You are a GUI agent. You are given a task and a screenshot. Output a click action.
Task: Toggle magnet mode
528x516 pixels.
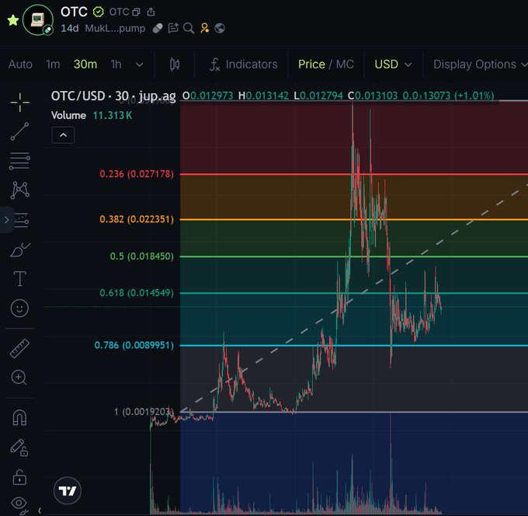(x=19, y=417)
